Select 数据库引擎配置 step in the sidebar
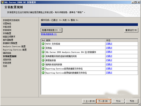Viewport: 141px width, 106px height. point(10,43)
